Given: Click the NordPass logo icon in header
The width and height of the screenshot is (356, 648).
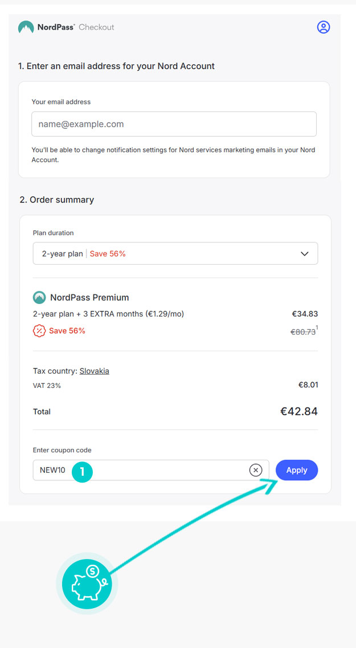Looking at the screenshot, I should [26, 27].
